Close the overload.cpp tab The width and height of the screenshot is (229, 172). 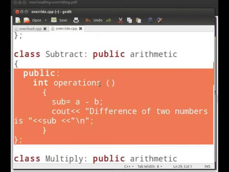click(45, 29)
